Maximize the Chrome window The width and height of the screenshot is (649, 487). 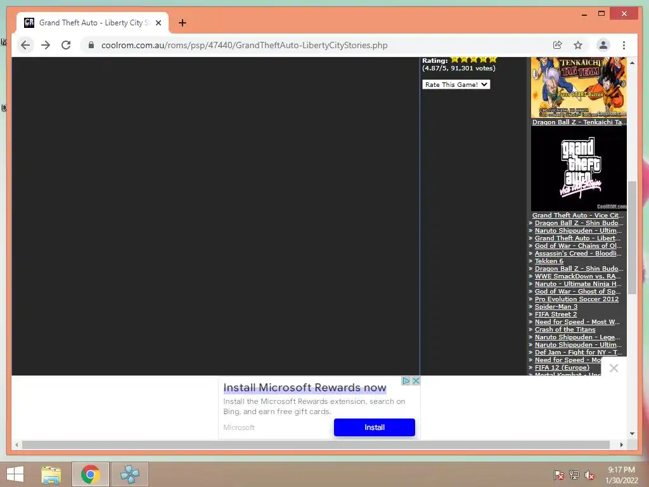601,14
